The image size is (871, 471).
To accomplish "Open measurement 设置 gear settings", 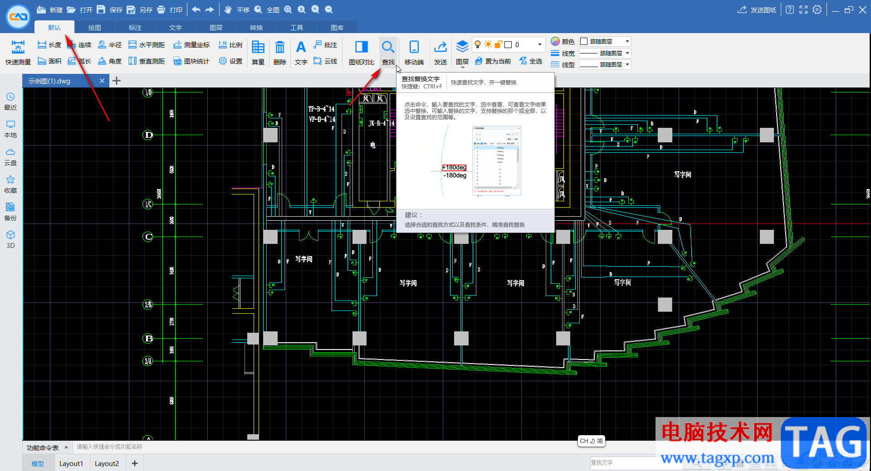I will coord(230,61).
